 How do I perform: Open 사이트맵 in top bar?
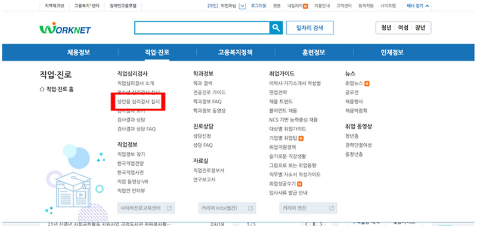(x=388, y=6)
